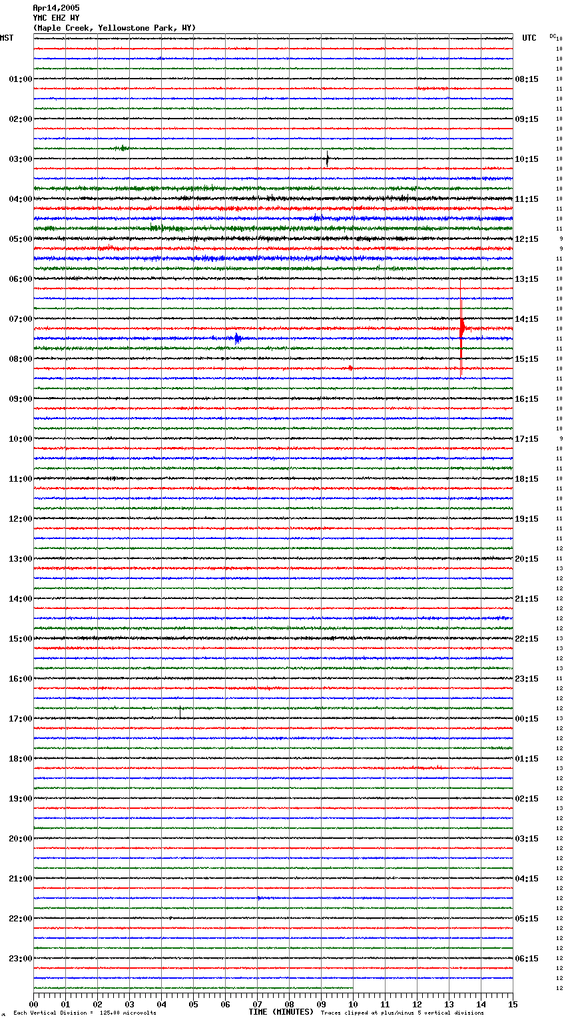566x1022 pixels.
Task: Click the DC column header
Action: (553, 36)
